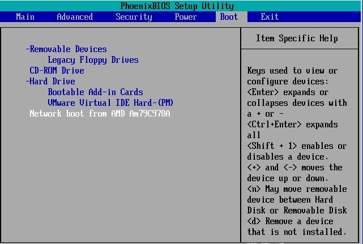This screenshot has height=244, width=363.
Task: Select Legacy Floppy Drives entry
Action: 93,60
